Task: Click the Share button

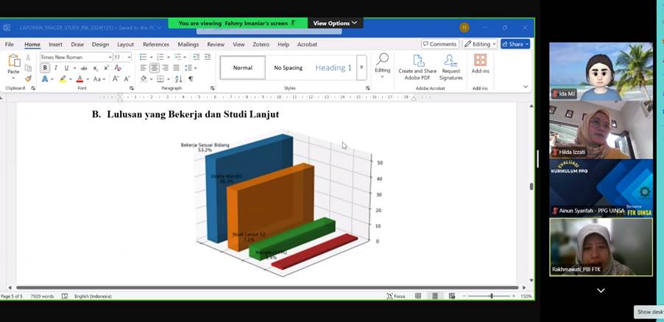Action: tap(515, 44)
